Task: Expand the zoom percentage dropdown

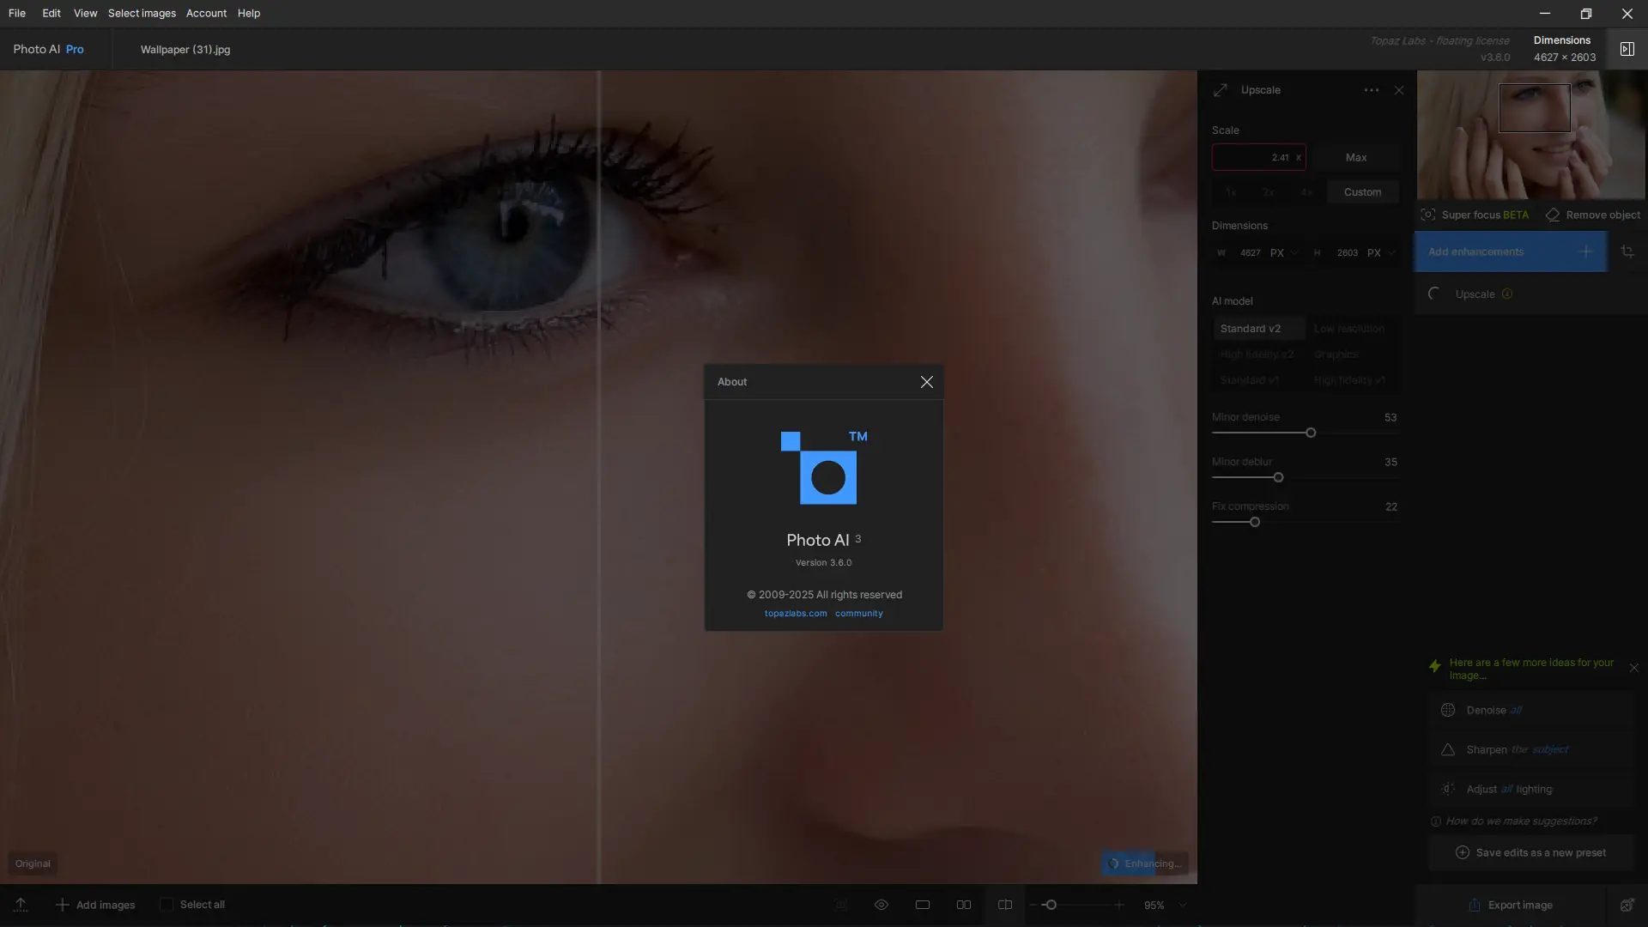Action: [x=1182, y=905]
